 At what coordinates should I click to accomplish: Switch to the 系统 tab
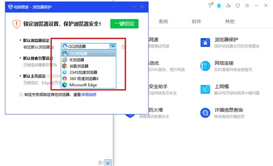click(x=163, y=21)
